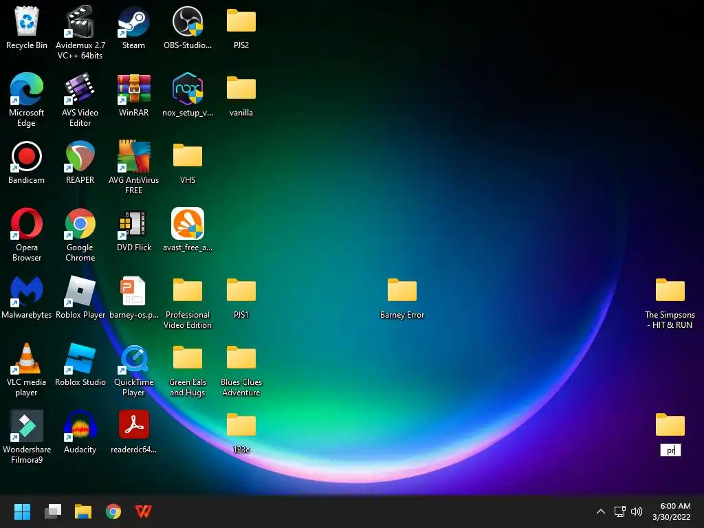Open WPS Office from the taskbar

144,511
